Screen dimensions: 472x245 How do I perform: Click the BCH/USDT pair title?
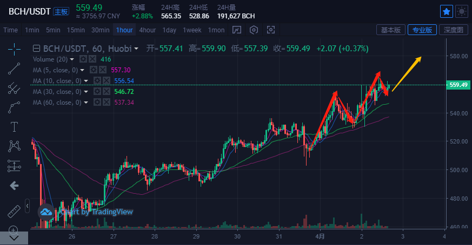(30, 12)
